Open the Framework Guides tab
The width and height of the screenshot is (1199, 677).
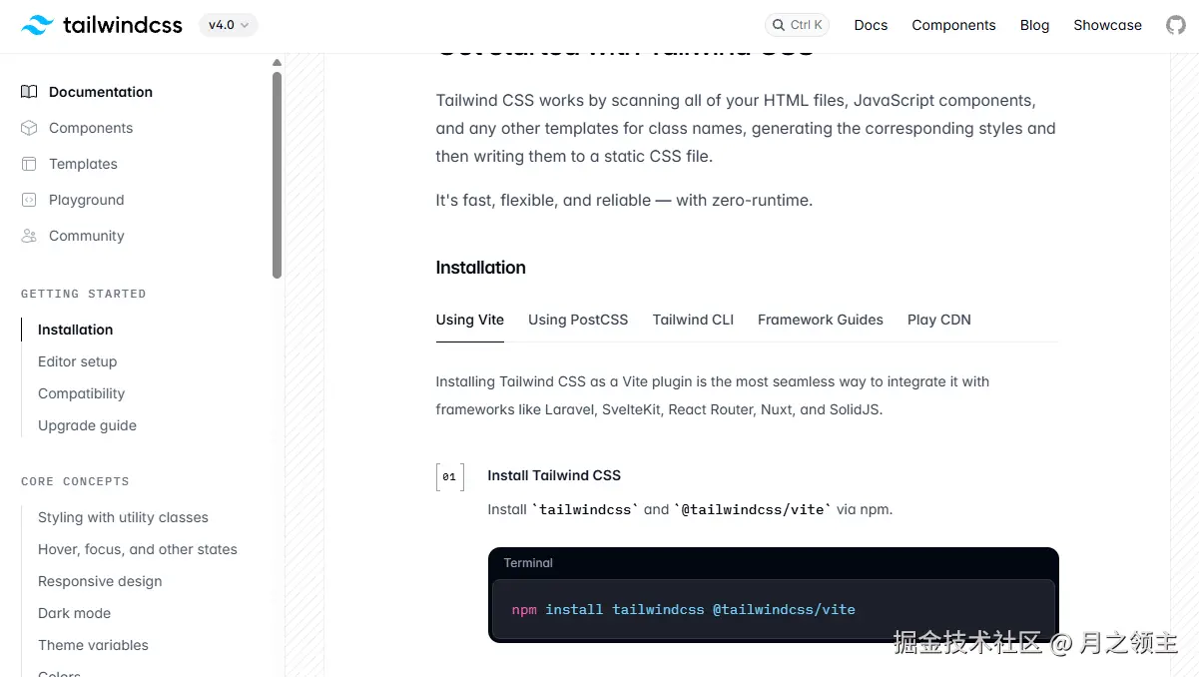click(x=820, y=320)
